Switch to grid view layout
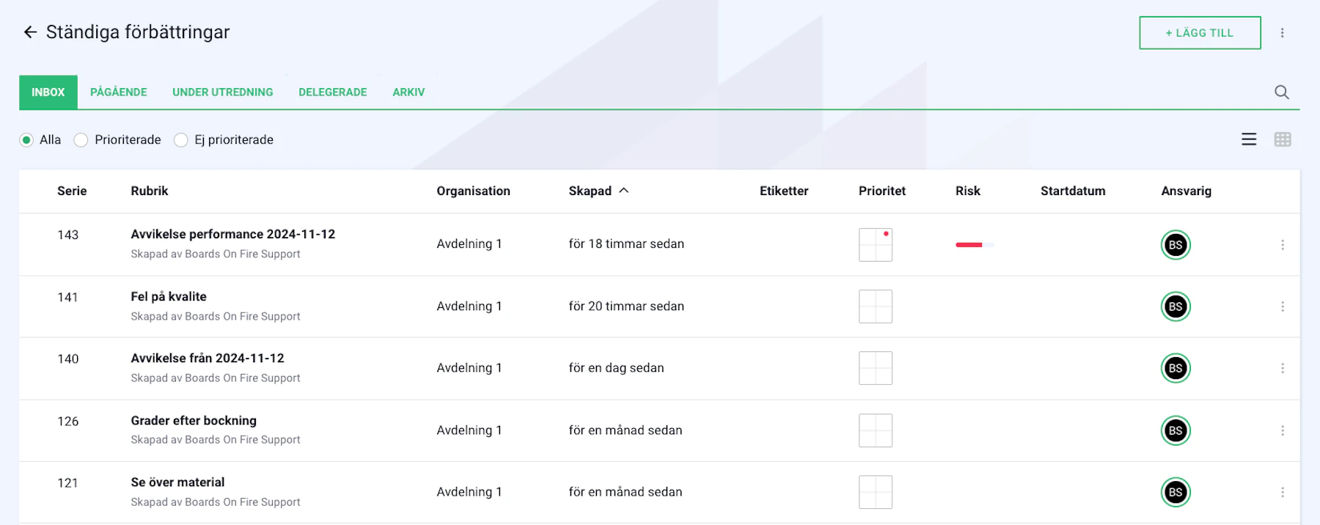The width and height of the screenshot is (1320, 525). (1283, 139)
